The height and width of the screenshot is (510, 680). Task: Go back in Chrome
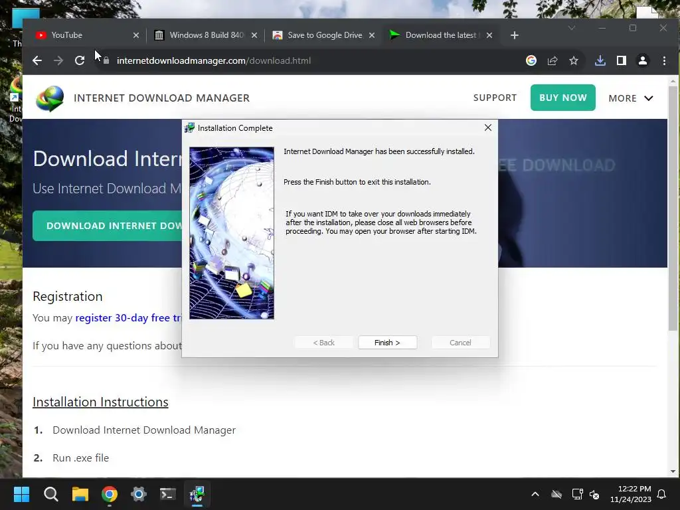point(37,60)
